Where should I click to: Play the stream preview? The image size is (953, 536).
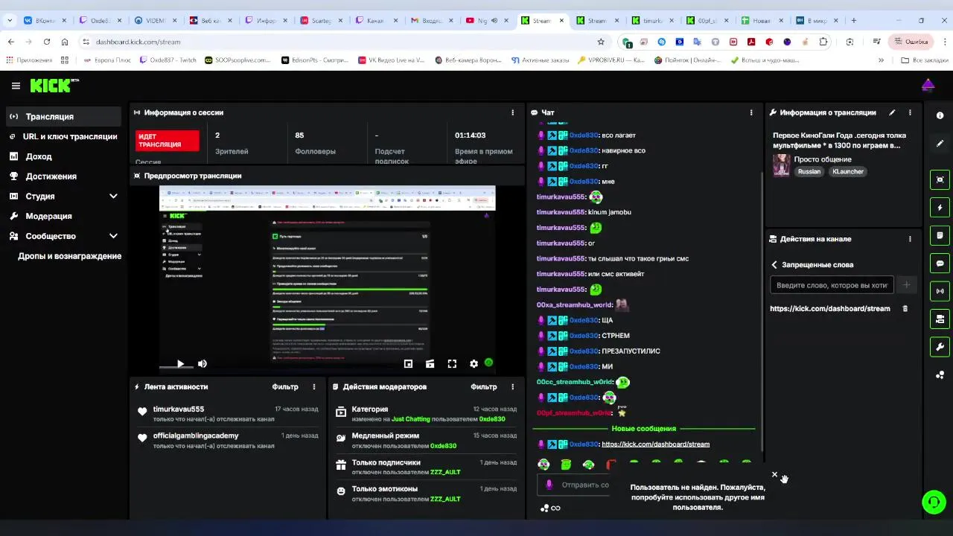click(180, 364)
